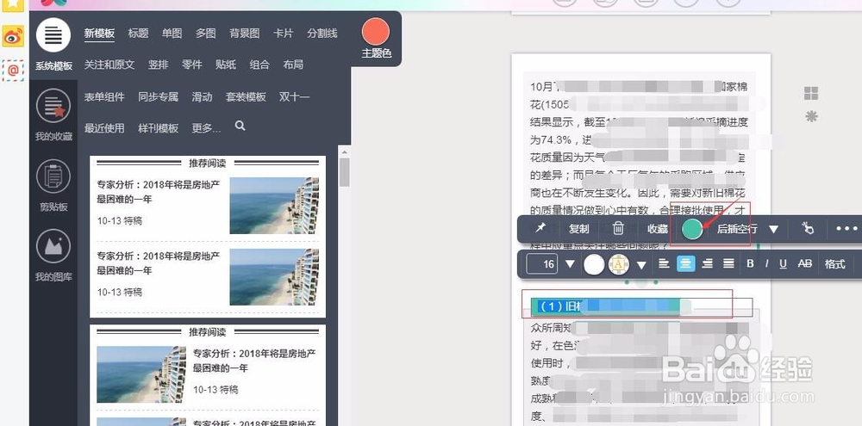The image size is (862, 426).
Task: Click the template list scrollbar thumb
Action: point(345,172)
